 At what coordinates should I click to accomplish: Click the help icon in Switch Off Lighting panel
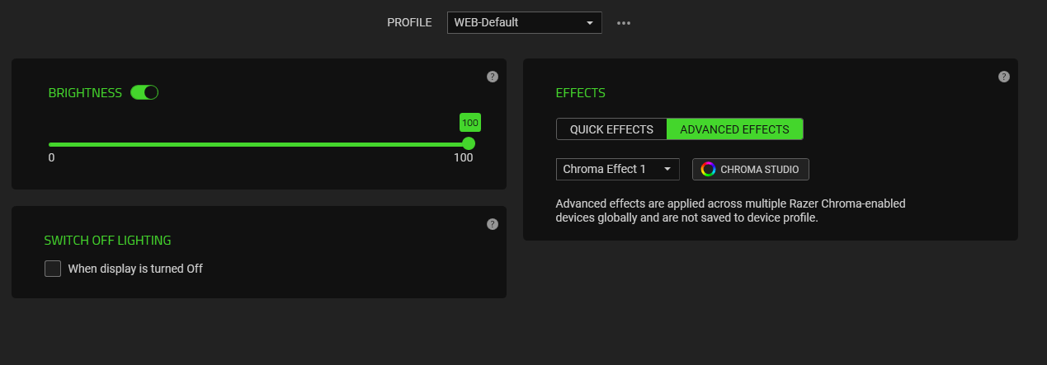pyautogui.click(x=493, y=224)
